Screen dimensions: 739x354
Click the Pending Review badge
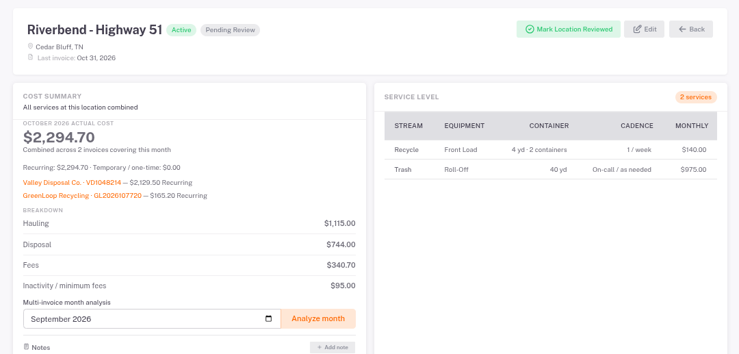[231, 30]
